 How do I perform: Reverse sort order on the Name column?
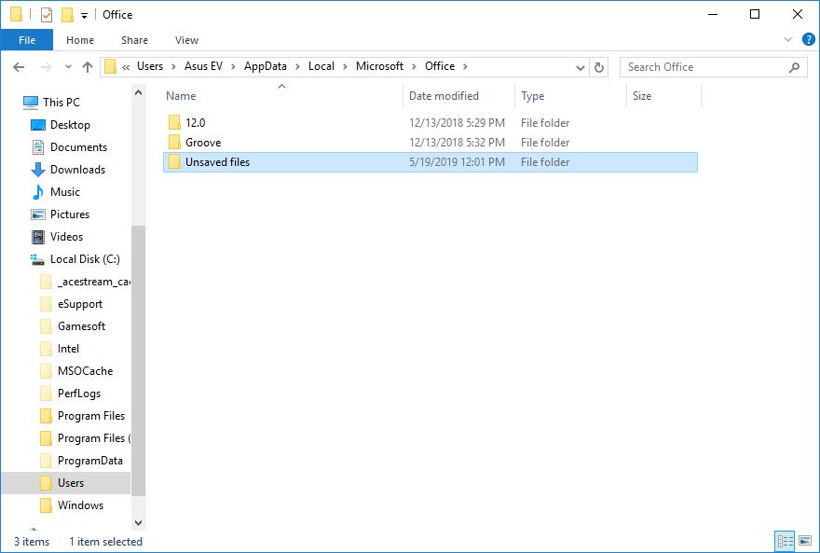click(x=180, y=96)
